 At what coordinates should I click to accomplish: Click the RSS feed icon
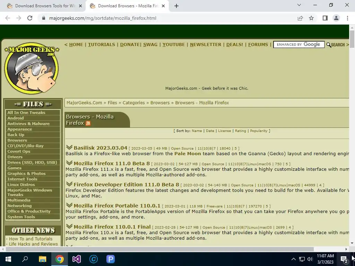coord(88,123)
